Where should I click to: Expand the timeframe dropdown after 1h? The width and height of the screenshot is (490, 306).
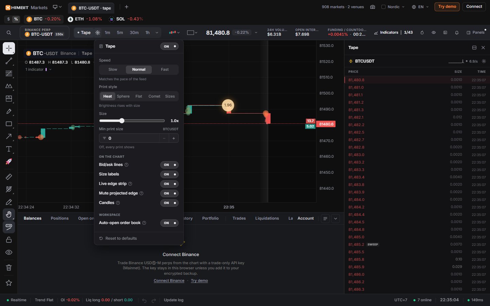157,33
